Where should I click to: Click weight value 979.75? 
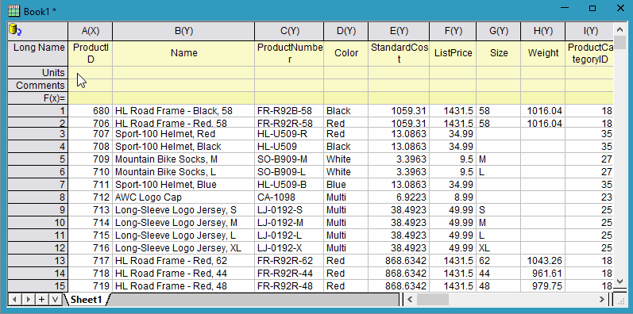pyautogui.click(x=543, y=286)
